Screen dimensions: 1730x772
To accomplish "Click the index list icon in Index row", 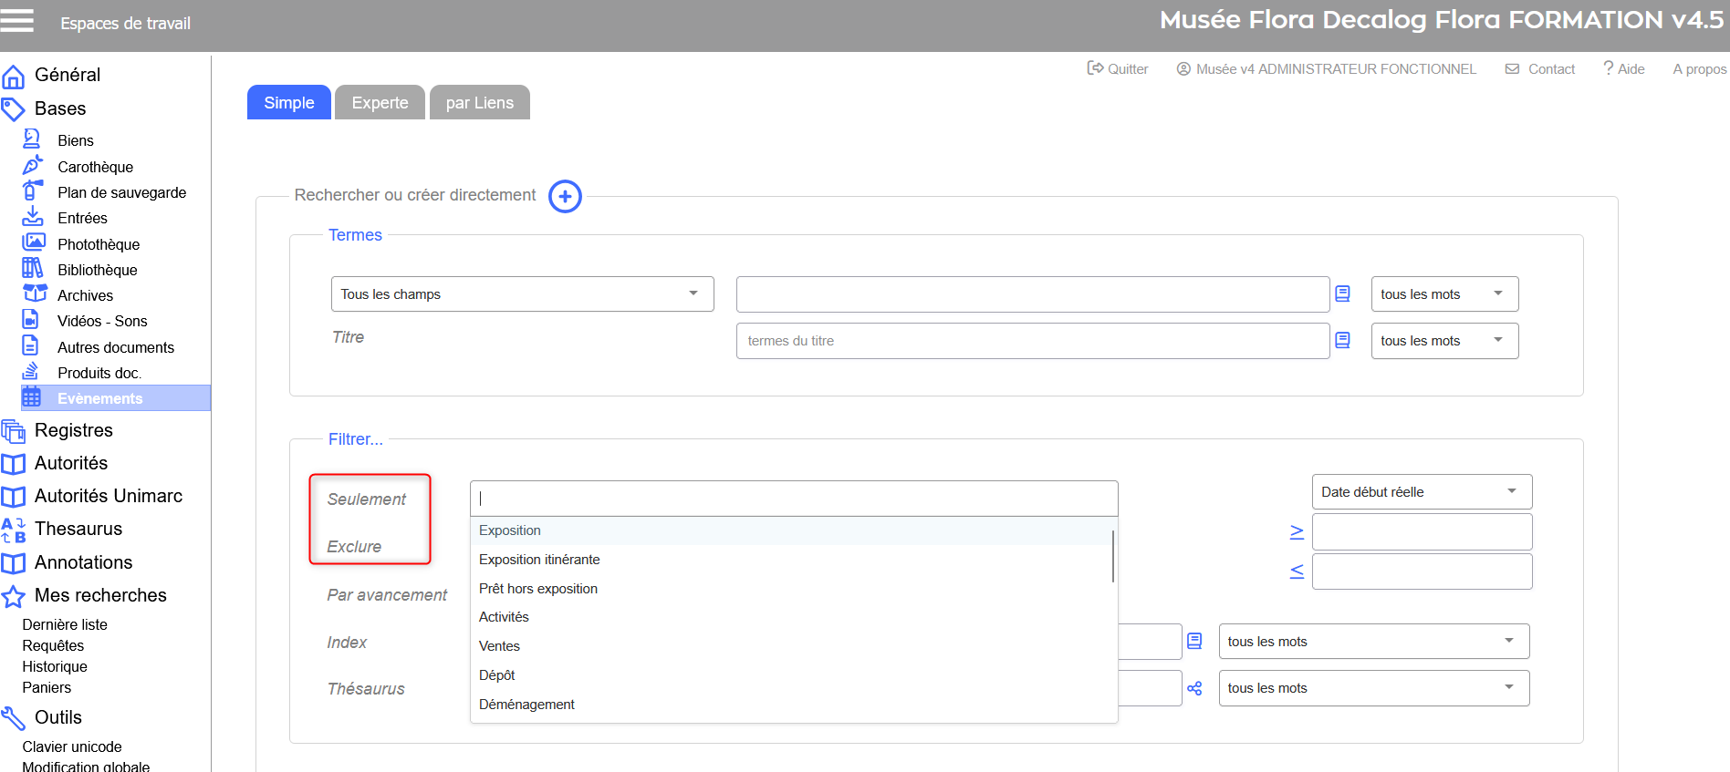I will pyautogui.click(x=1194, y=642).
